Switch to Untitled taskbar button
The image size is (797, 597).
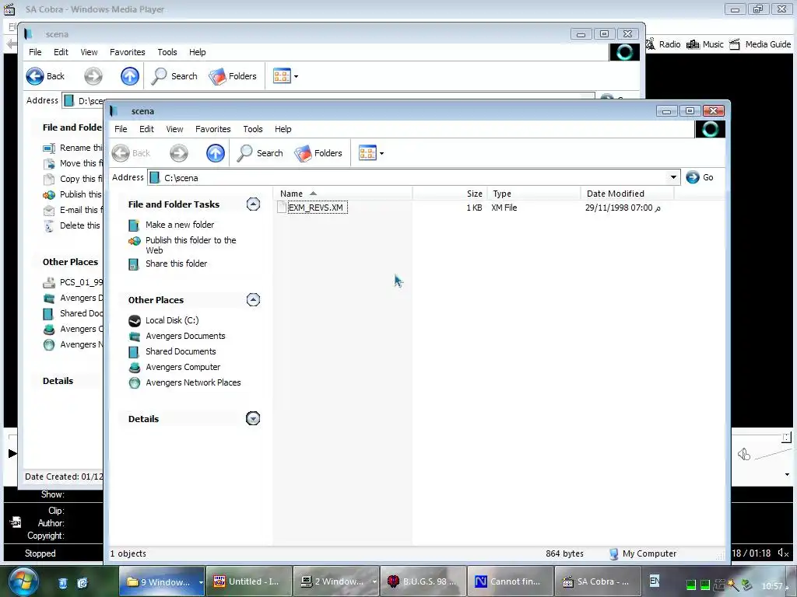[x=249, y=581]
